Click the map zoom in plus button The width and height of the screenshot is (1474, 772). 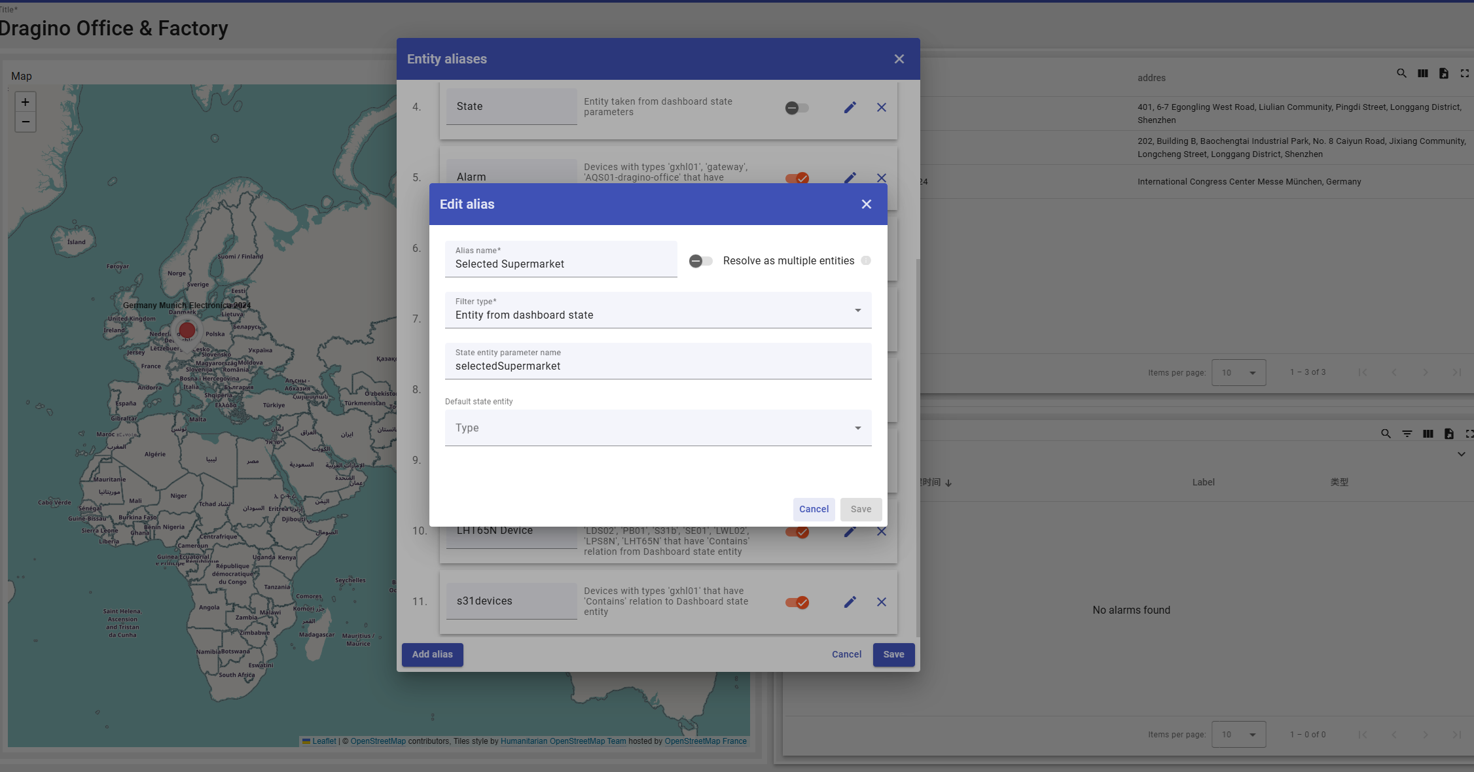click(x=26, y=102)
